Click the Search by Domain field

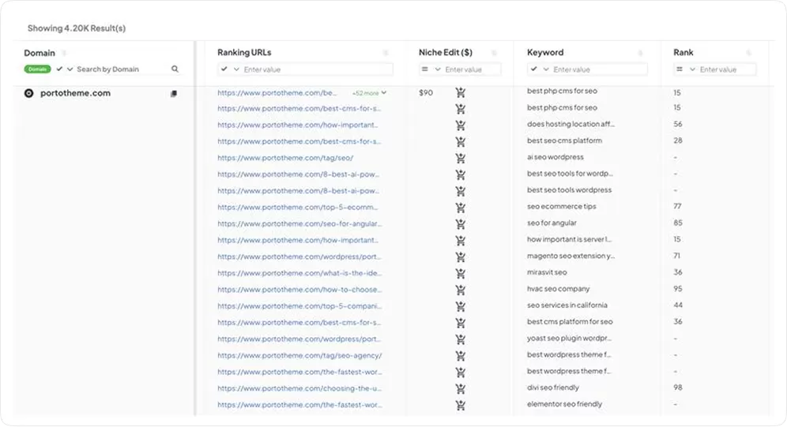tap(119, 69)
